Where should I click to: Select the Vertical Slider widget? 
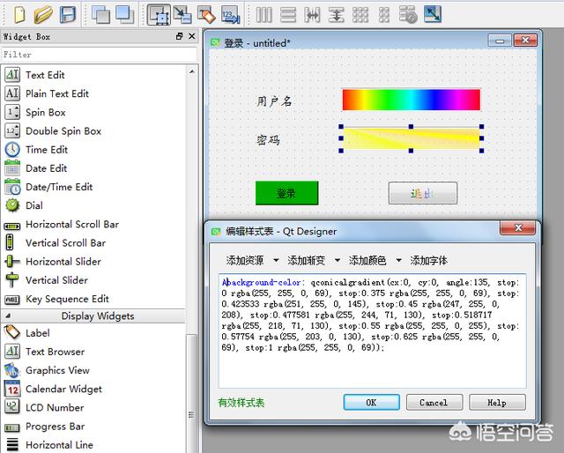(56, 280)
